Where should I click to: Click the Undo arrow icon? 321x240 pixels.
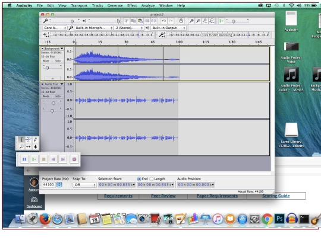(164, 21)
